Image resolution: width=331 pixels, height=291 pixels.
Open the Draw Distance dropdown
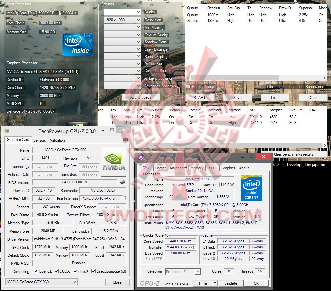[122, 49]
